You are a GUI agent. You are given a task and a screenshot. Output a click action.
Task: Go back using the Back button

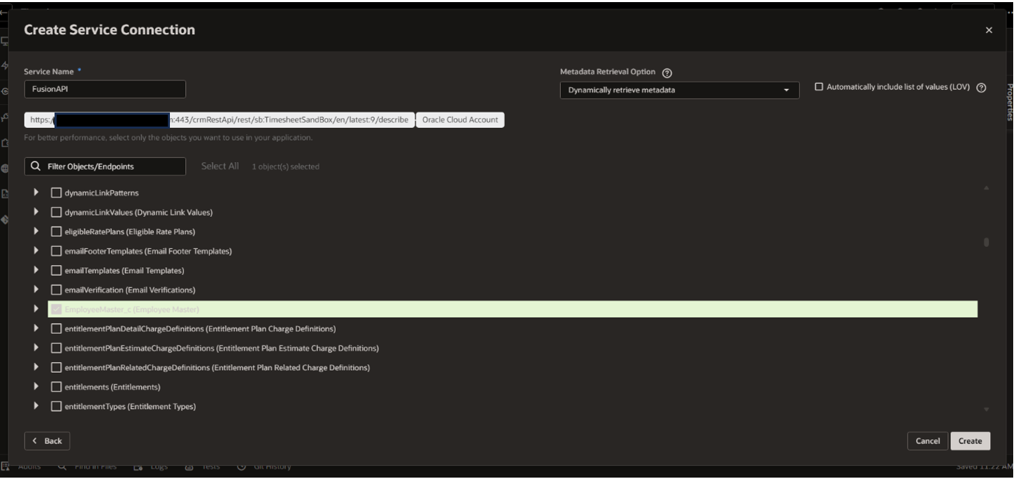pyautogui.click(x=48, y=441)
